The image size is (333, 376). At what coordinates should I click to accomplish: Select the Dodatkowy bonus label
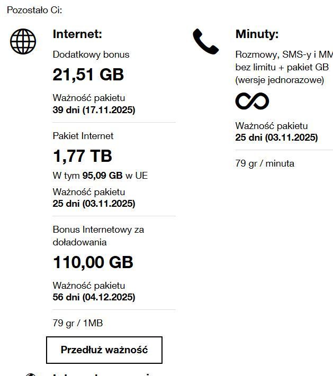[91, 54]
